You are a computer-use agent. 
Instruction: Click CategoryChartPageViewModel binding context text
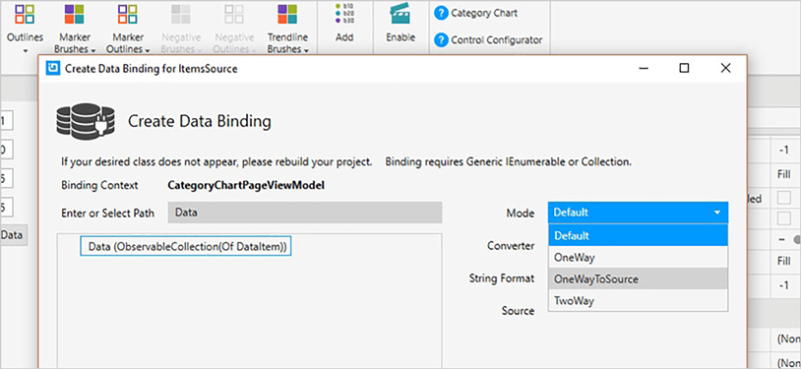click(x=246, y=186)
